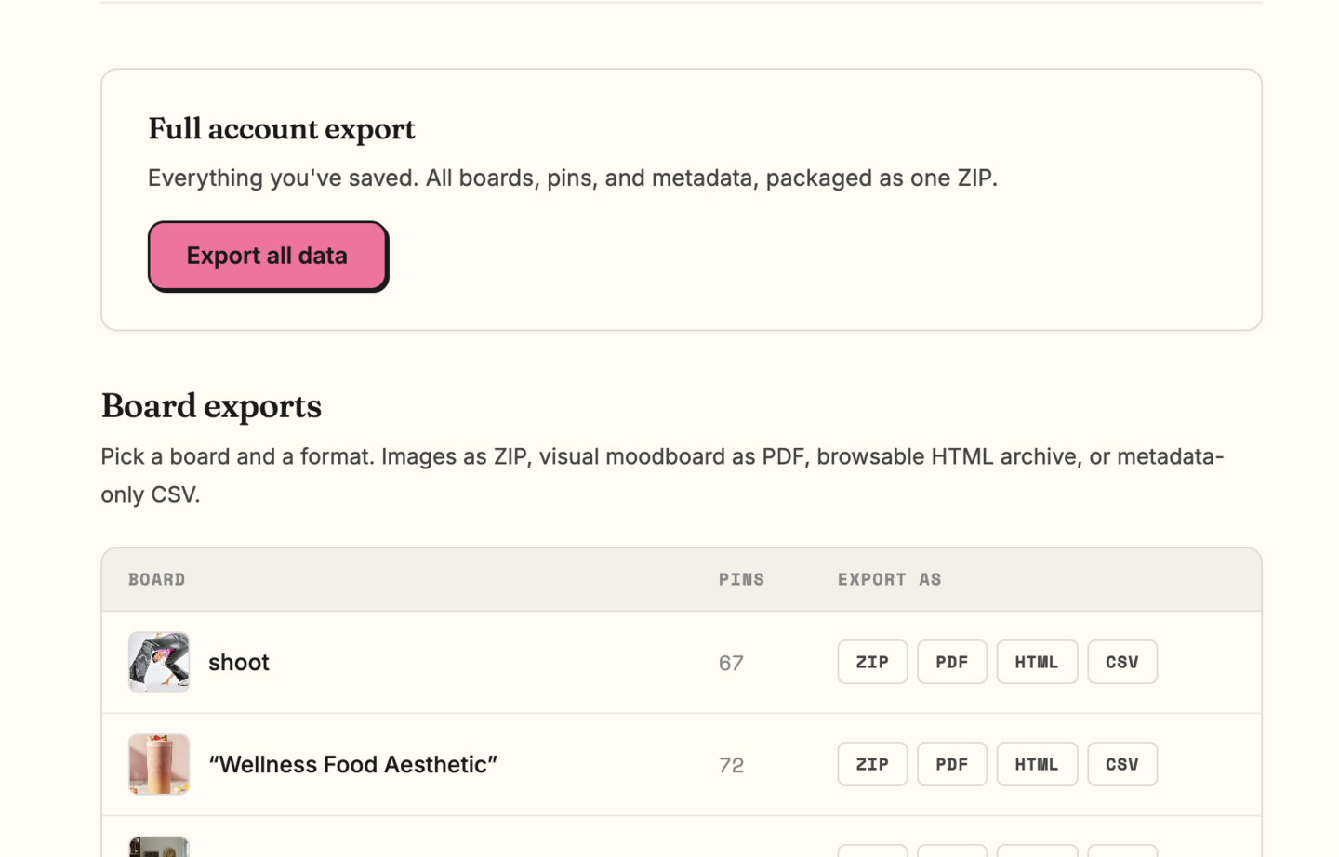Select the shoot board name
1339x857 pixels.
point(239,663)
